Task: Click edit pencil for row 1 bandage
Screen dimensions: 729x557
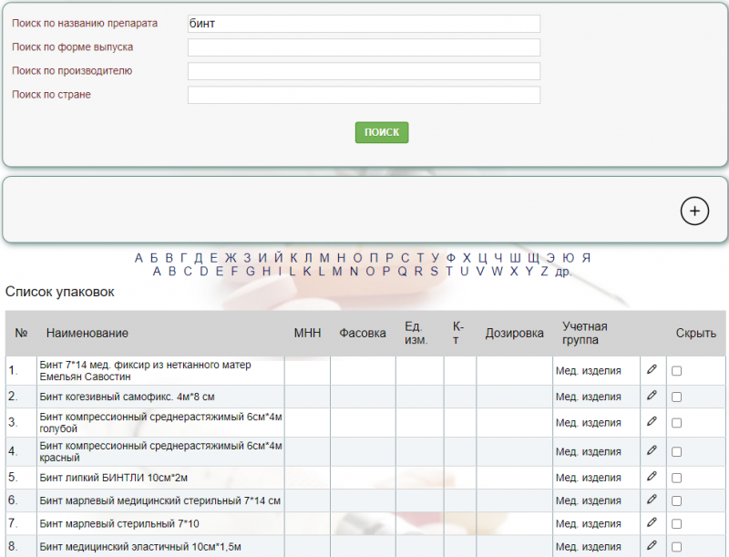Action: pos(652,370)
